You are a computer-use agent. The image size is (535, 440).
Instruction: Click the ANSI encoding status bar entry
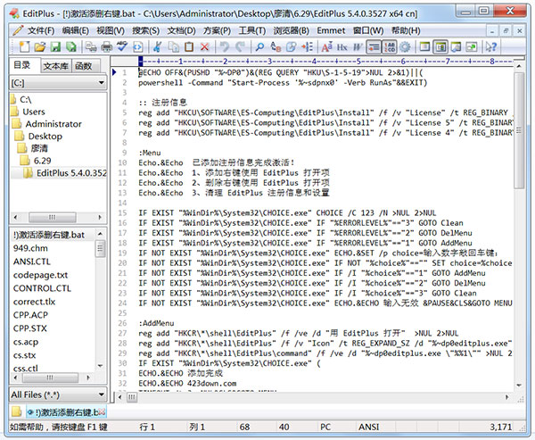point(369,427)
